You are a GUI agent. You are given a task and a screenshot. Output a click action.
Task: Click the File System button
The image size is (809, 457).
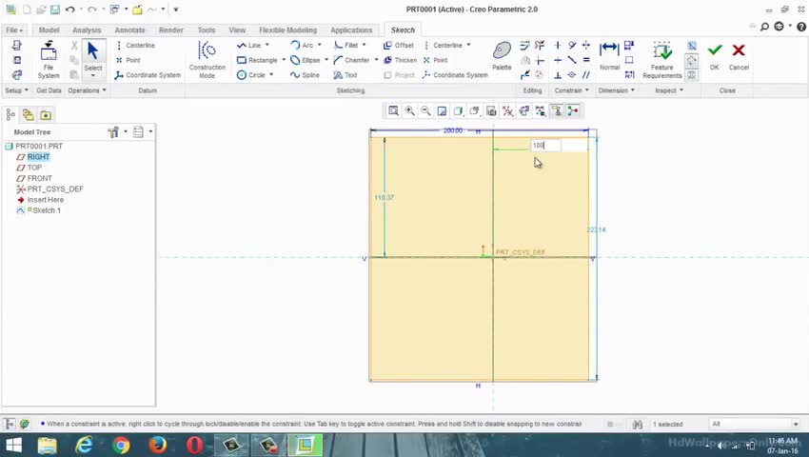click(49, 60)
